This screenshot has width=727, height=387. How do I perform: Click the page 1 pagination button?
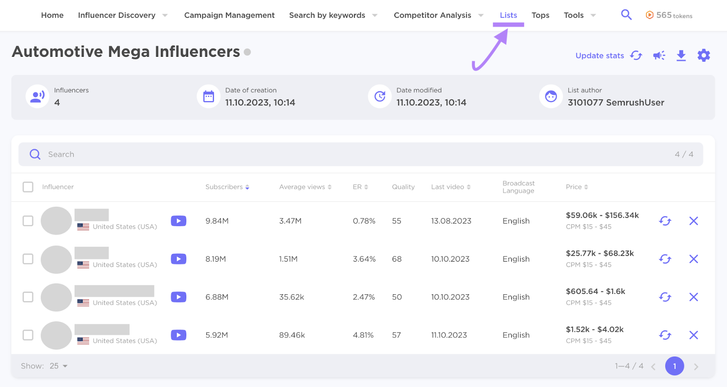[674, 366]
